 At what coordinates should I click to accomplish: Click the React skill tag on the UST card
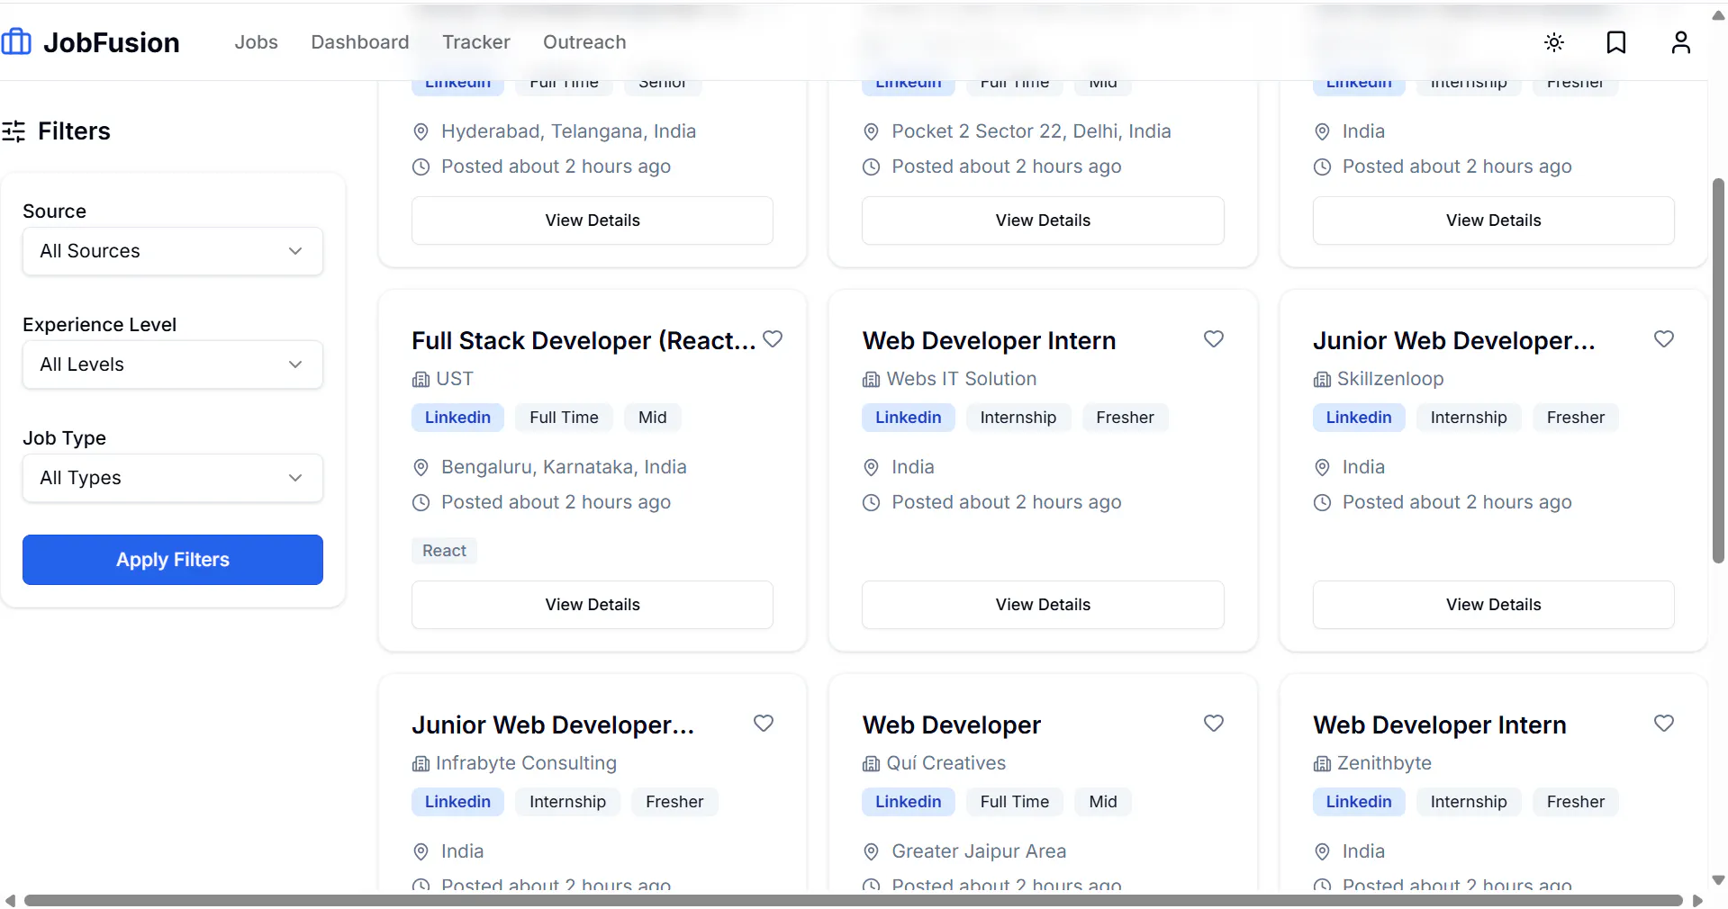point(444,551)
